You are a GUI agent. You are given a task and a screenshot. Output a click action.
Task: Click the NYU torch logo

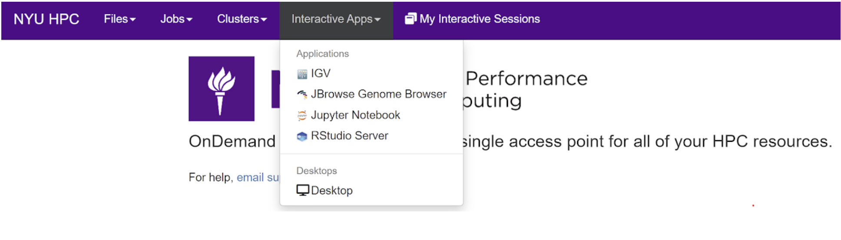coord(221,89)
